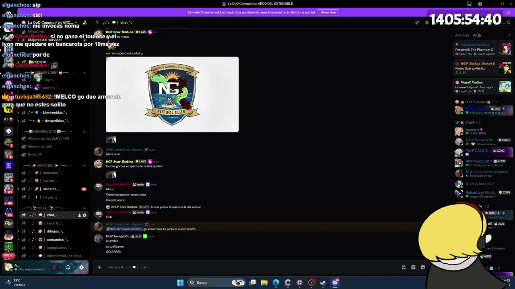This screenshot has width=515, height=289.
Task: Open the tiktok channel
Action: click(54, 197)
